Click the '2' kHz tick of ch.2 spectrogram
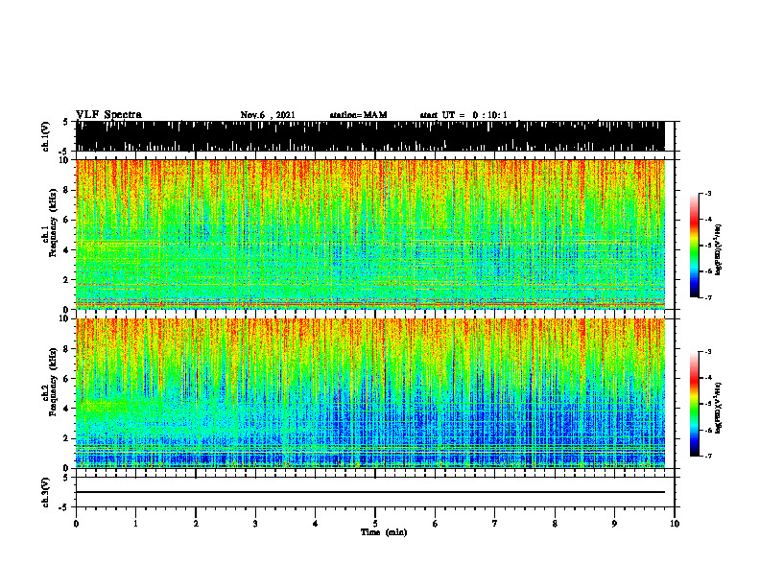The height and width of the screenshot is (587, 760). pos(67,438)
